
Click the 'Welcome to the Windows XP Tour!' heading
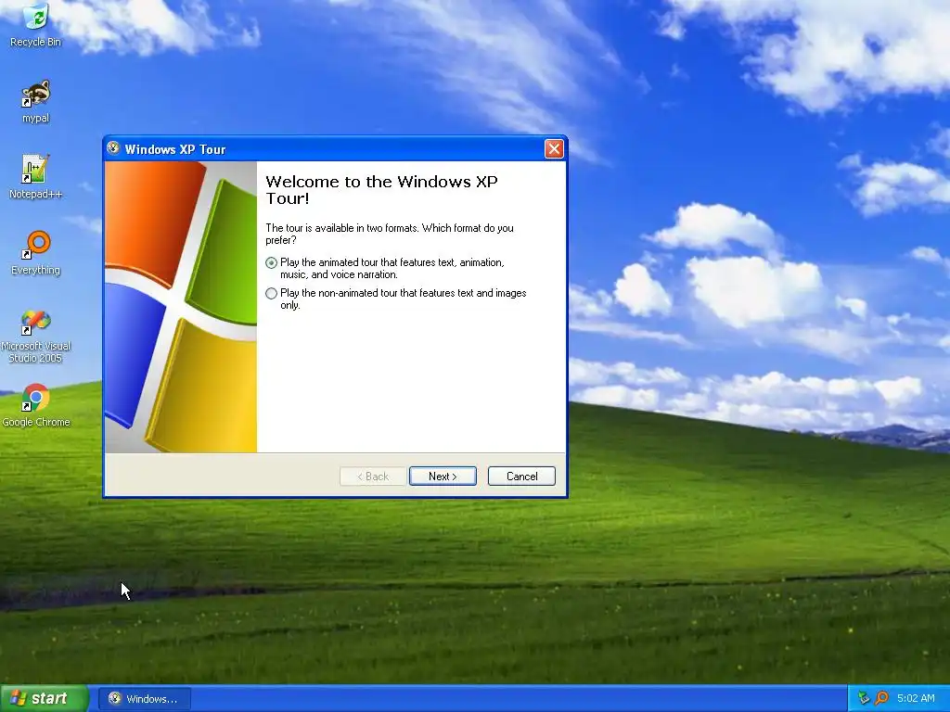[381, 189]
